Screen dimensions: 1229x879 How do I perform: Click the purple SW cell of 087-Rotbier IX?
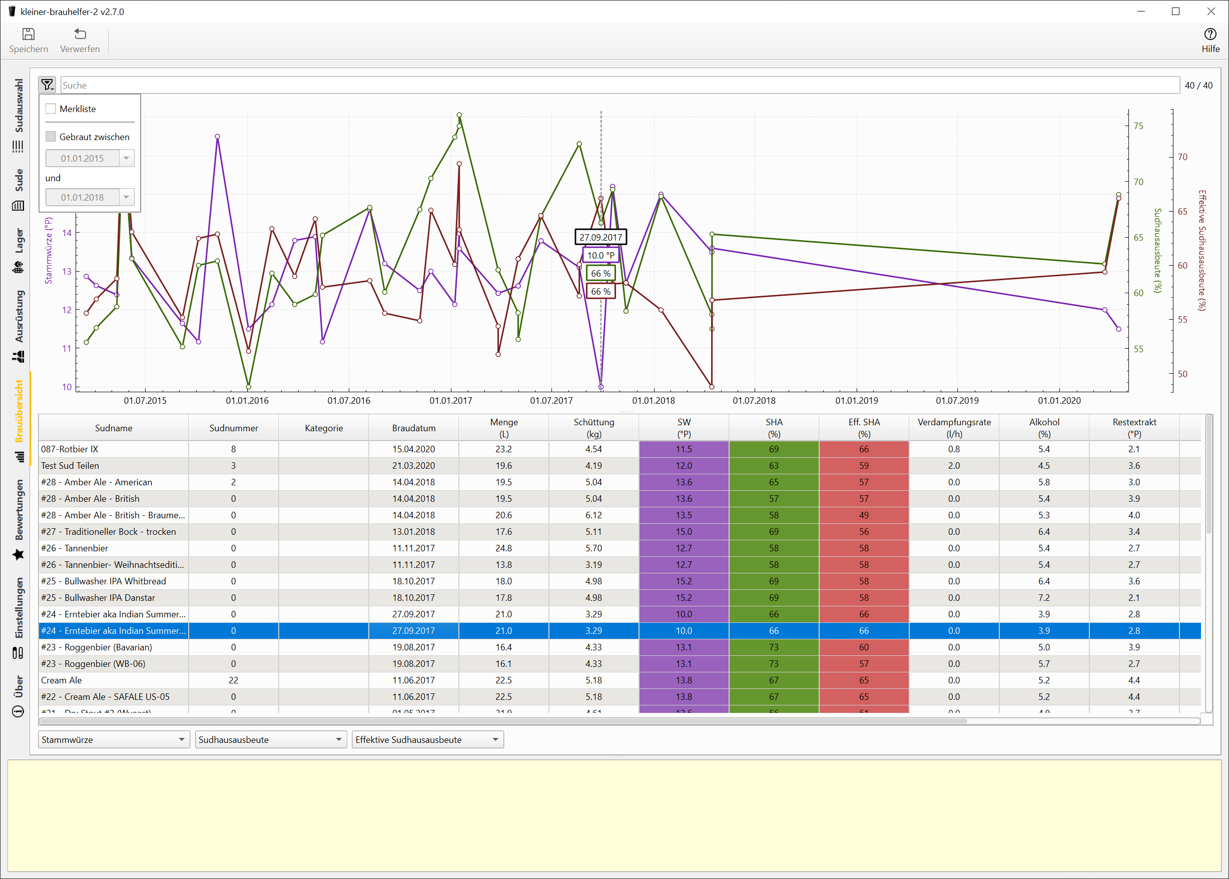(684, 449)
